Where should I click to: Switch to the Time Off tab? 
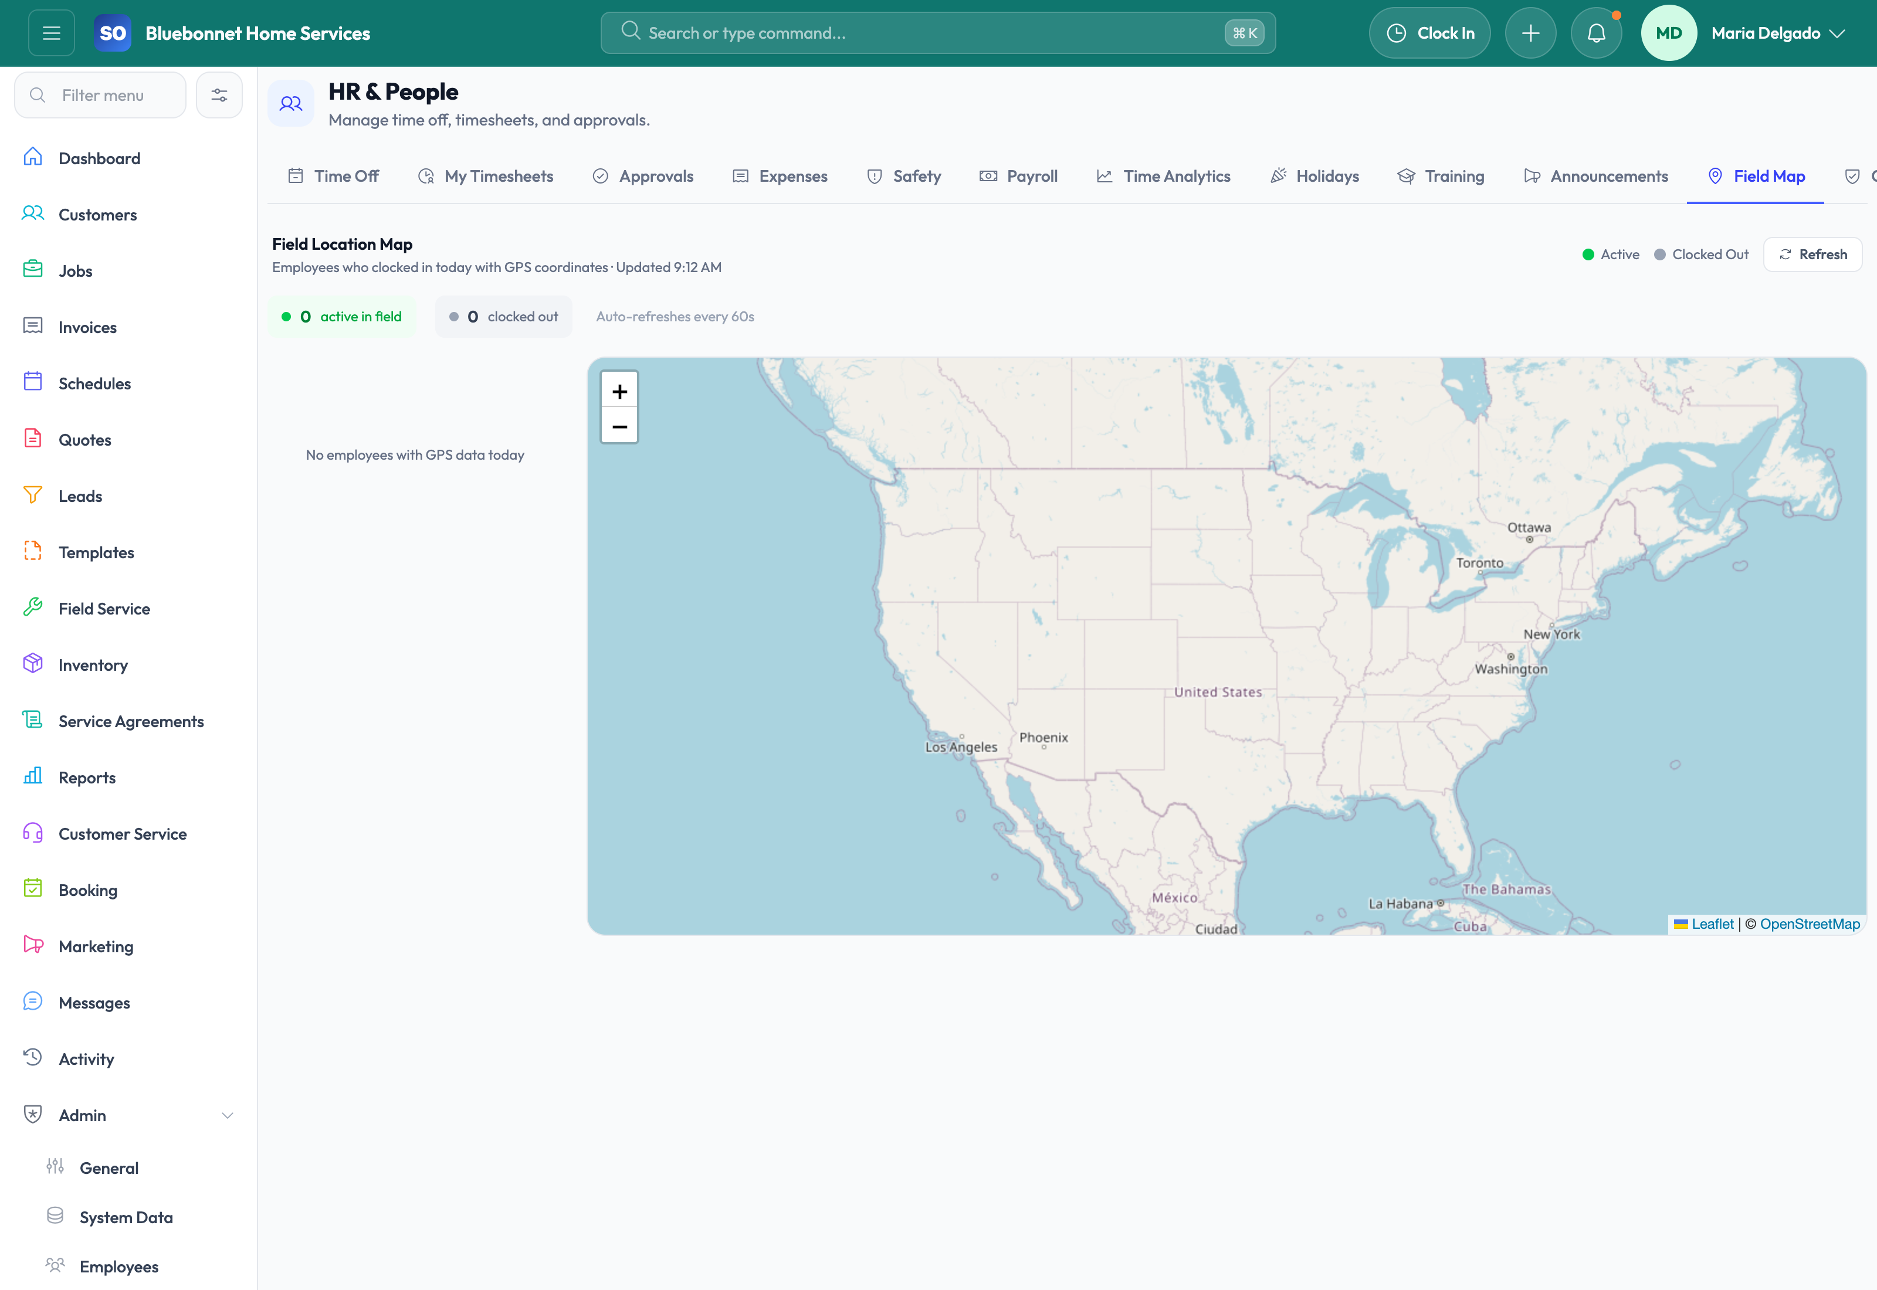tap(333, 176)
